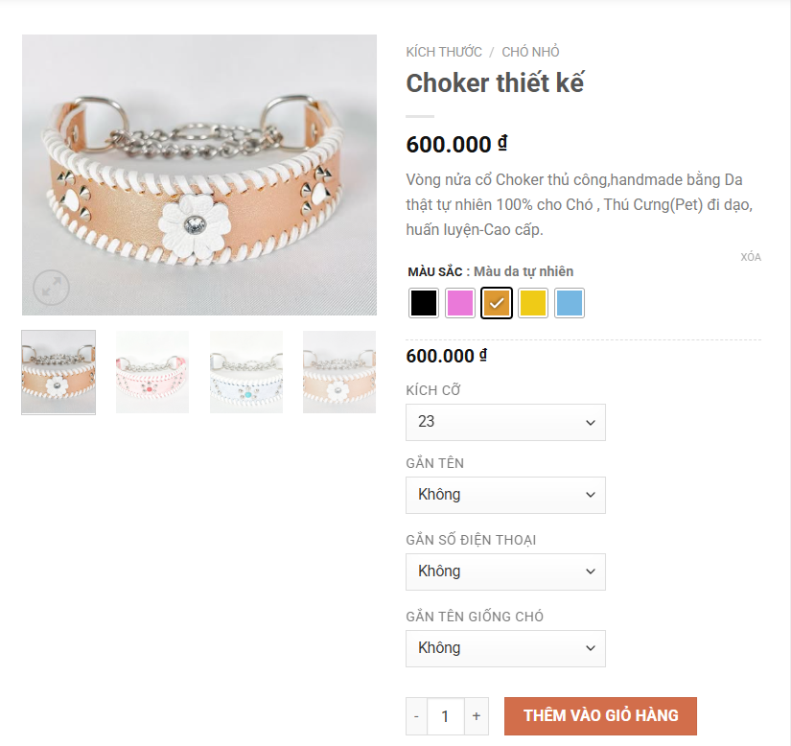Increase quantity with the plus button

point(477,716)
